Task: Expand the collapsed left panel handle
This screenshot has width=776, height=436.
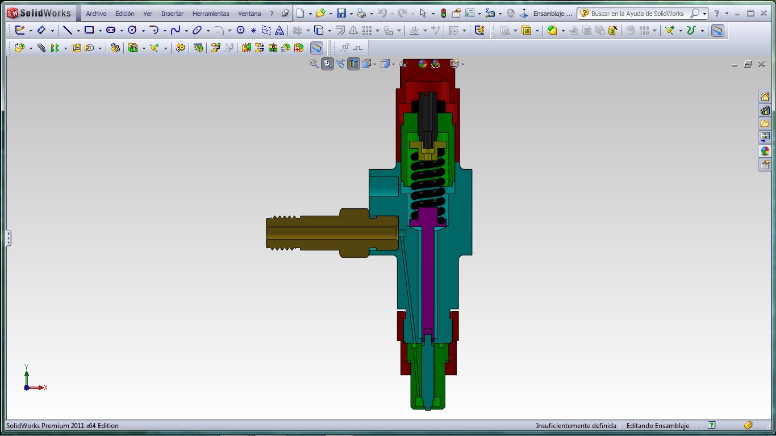Action: click(x=9, y=238)
